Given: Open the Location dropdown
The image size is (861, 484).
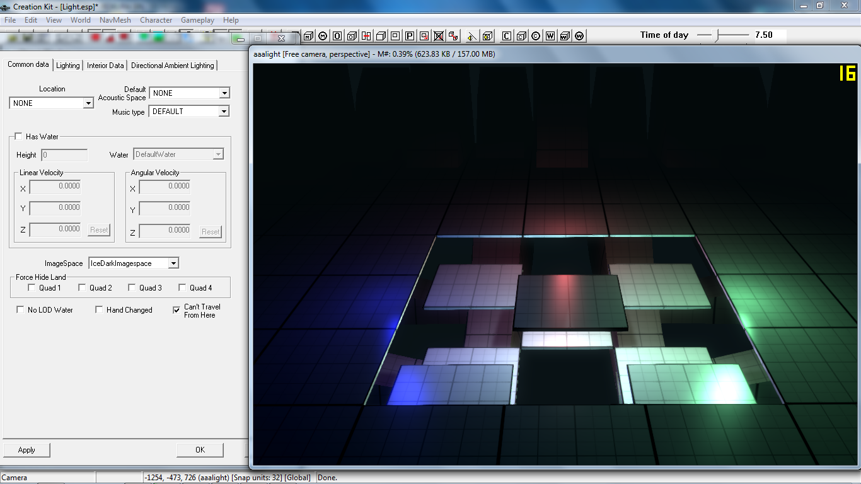Looking at the screenshot, I should pyautogui.click(x=88, y=103).
